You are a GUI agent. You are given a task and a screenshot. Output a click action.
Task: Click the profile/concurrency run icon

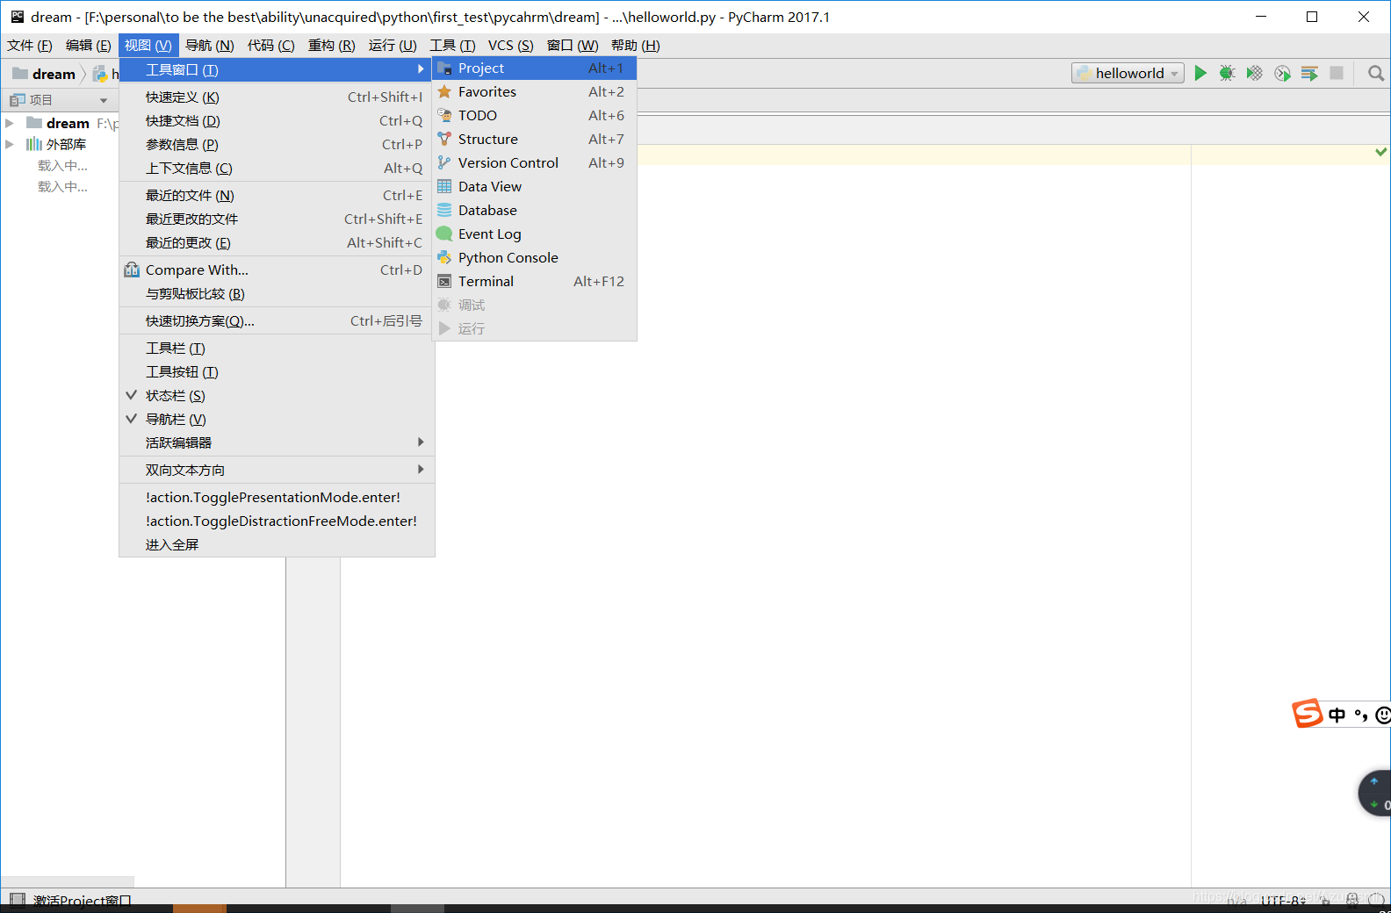pyautogui.click(x=1282, y=74)
